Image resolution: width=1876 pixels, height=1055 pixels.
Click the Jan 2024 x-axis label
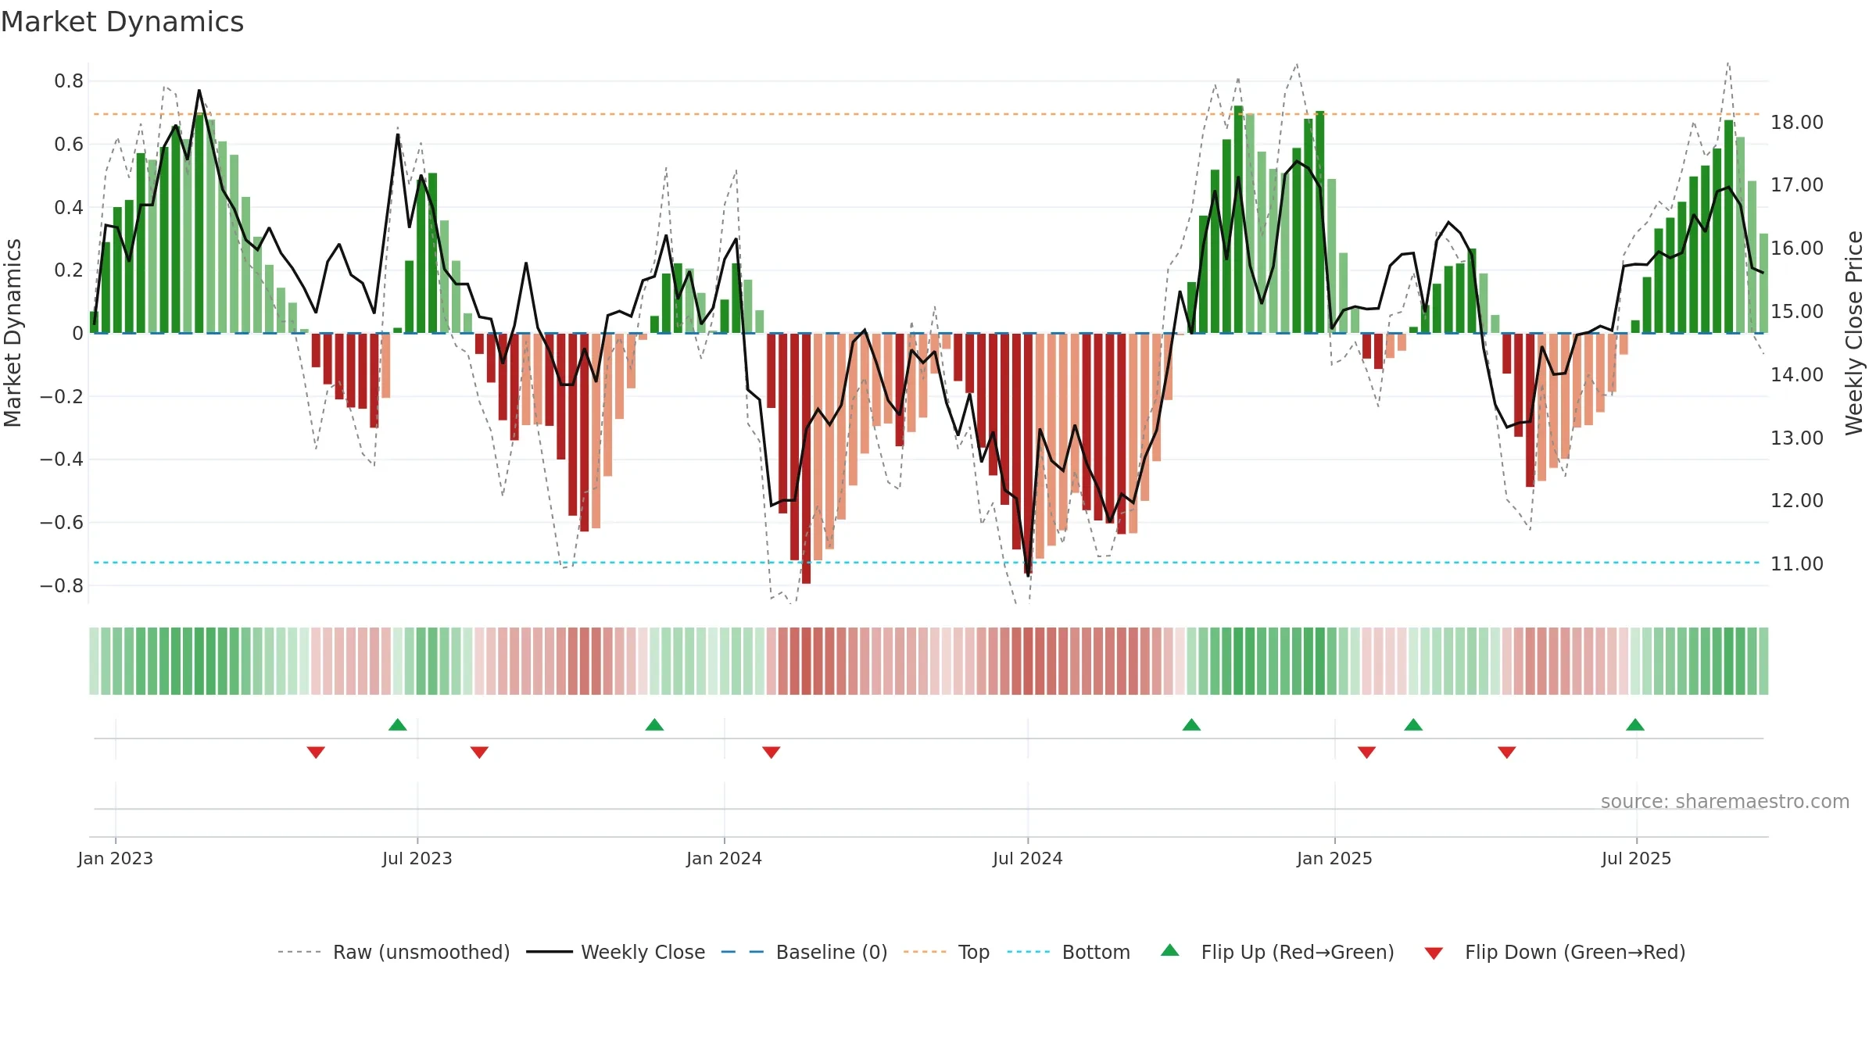pyautogui.click(x=725, y=858)
